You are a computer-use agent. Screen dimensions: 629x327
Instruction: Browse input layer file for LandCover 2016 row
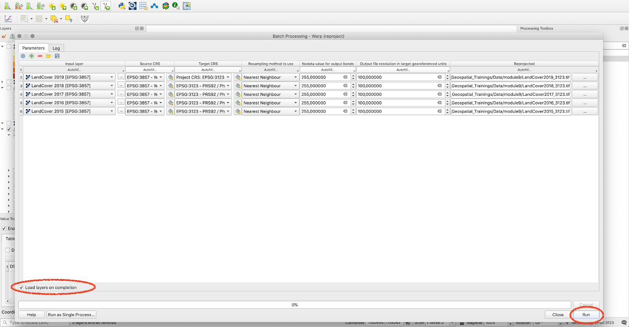pos(121,103)
